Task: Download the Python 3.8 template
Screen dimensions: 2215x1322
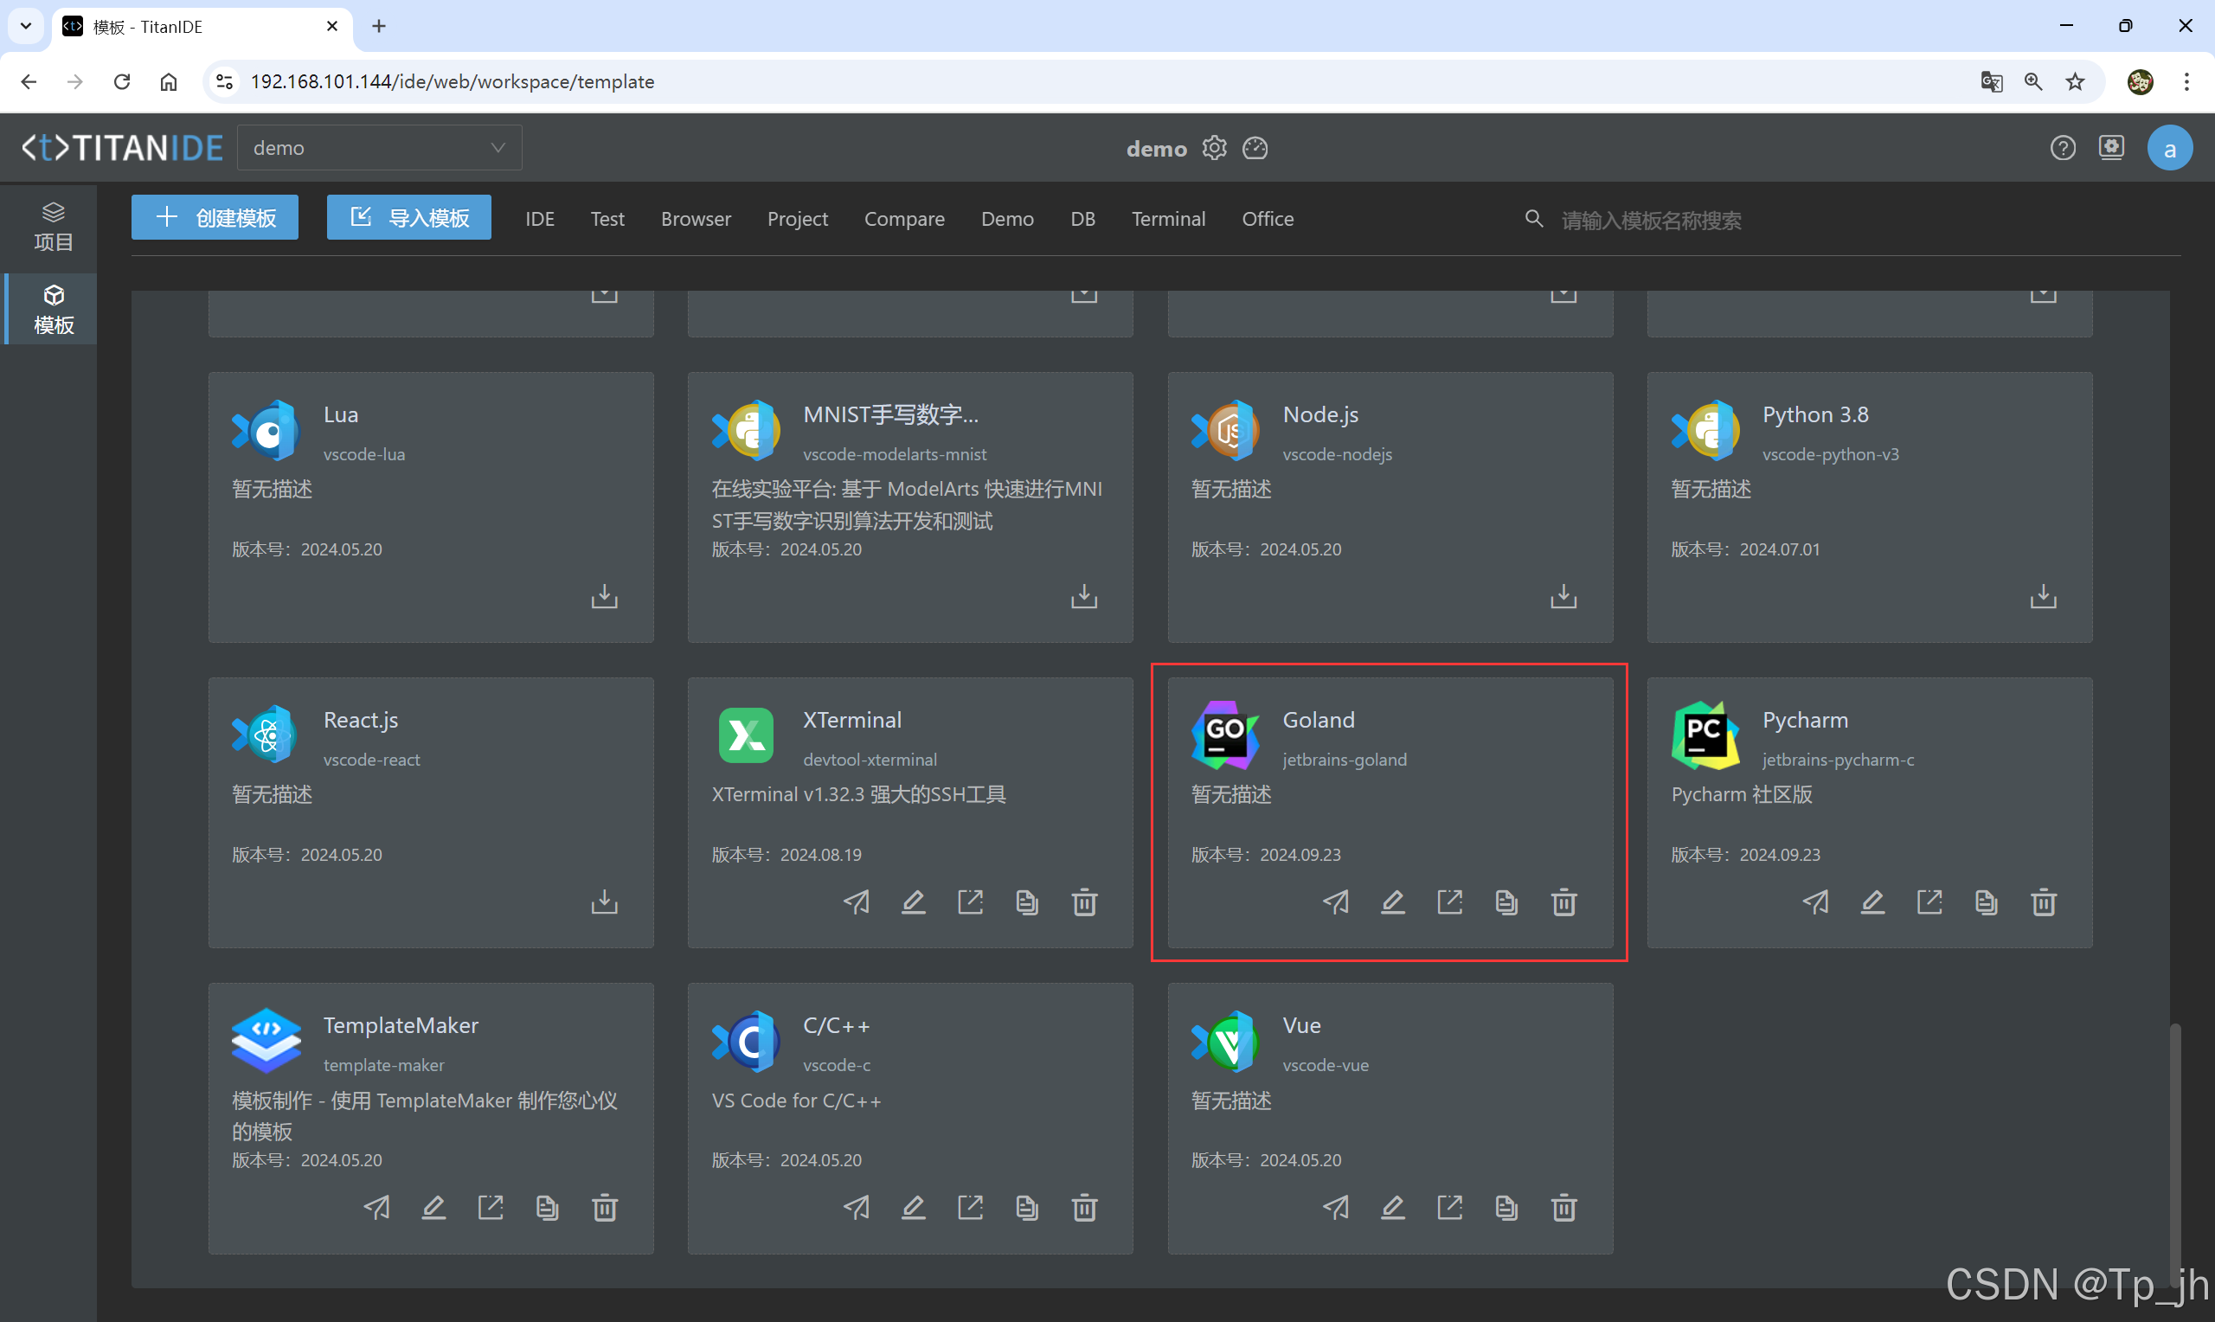Action: click(x=2042, y=596)
